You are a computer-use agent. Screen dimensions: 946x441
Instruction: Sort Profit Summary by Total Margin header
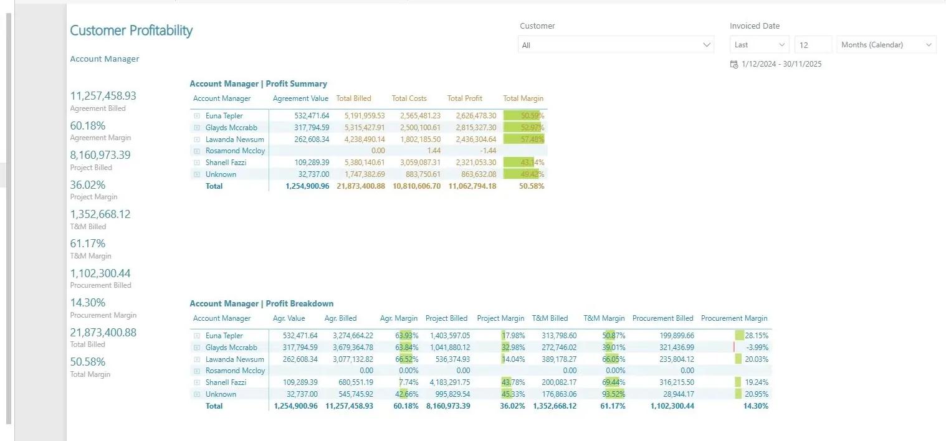(523, 98)
